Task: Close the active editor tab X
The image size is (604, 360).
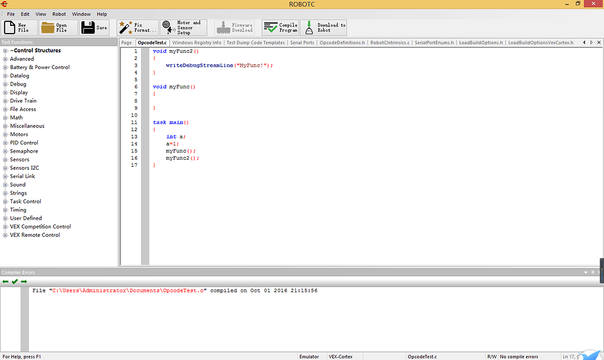Action: pyautogui.click(x=599, y=42)
